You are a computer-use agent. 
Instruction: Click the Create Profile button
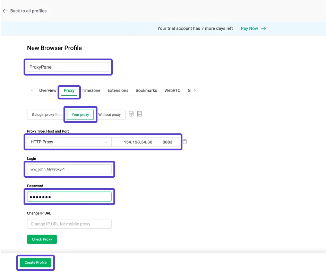pos(35,263)
